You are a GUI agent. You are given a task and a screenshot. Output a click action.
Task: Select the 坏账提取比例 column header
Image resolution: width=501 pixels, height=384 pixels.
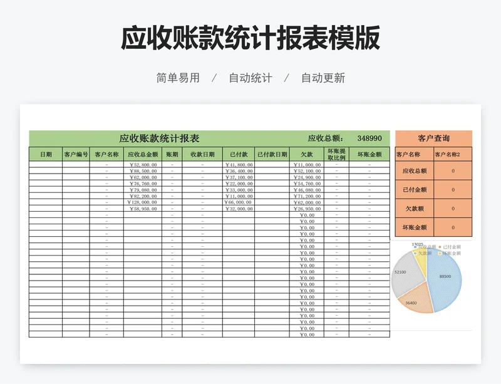[336, 154]
